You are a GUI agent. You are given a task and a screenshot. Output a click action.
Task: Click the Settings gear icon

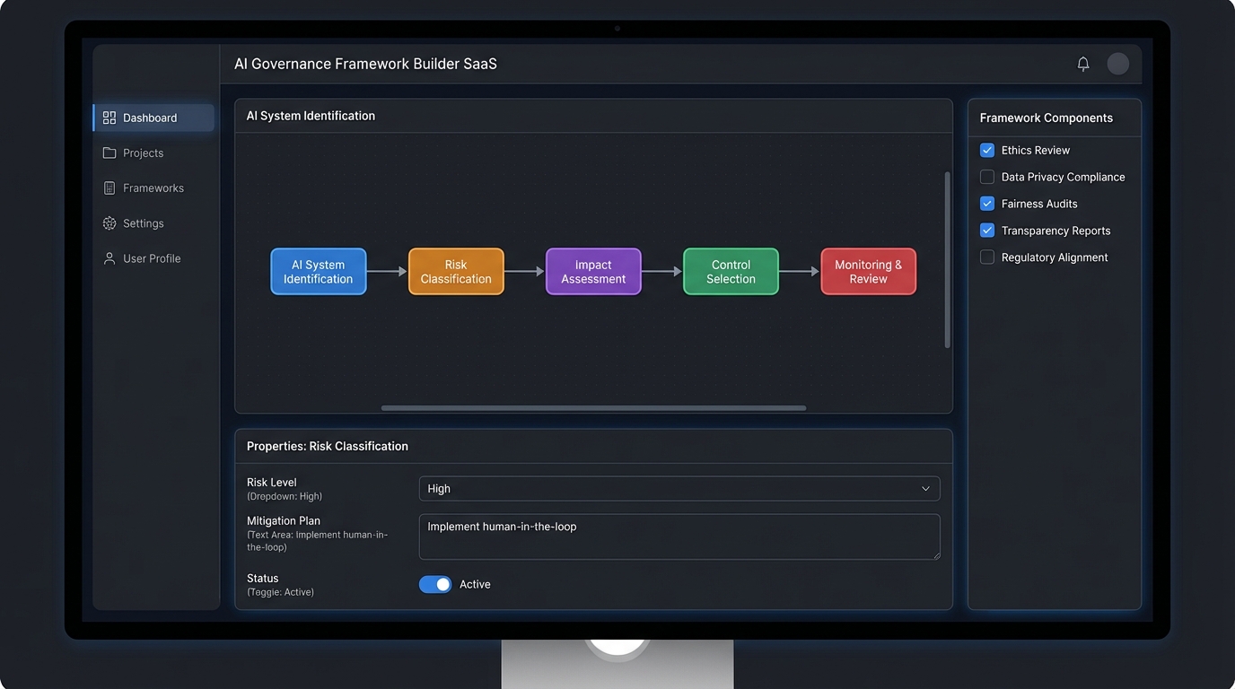pos(109,222)
